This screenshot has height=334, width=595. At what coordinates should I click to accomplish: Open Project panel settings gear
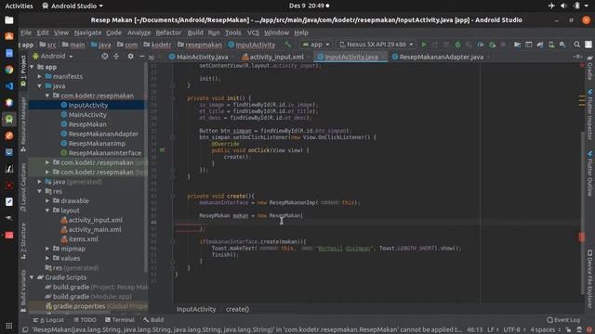pos(130,57)
